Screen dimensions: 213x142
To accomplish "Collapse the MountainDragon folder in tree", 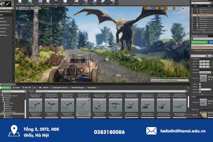I will point(2,112).
